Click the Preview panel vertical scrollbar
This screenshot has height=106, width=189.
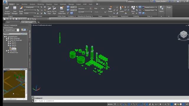click(26, 84)
